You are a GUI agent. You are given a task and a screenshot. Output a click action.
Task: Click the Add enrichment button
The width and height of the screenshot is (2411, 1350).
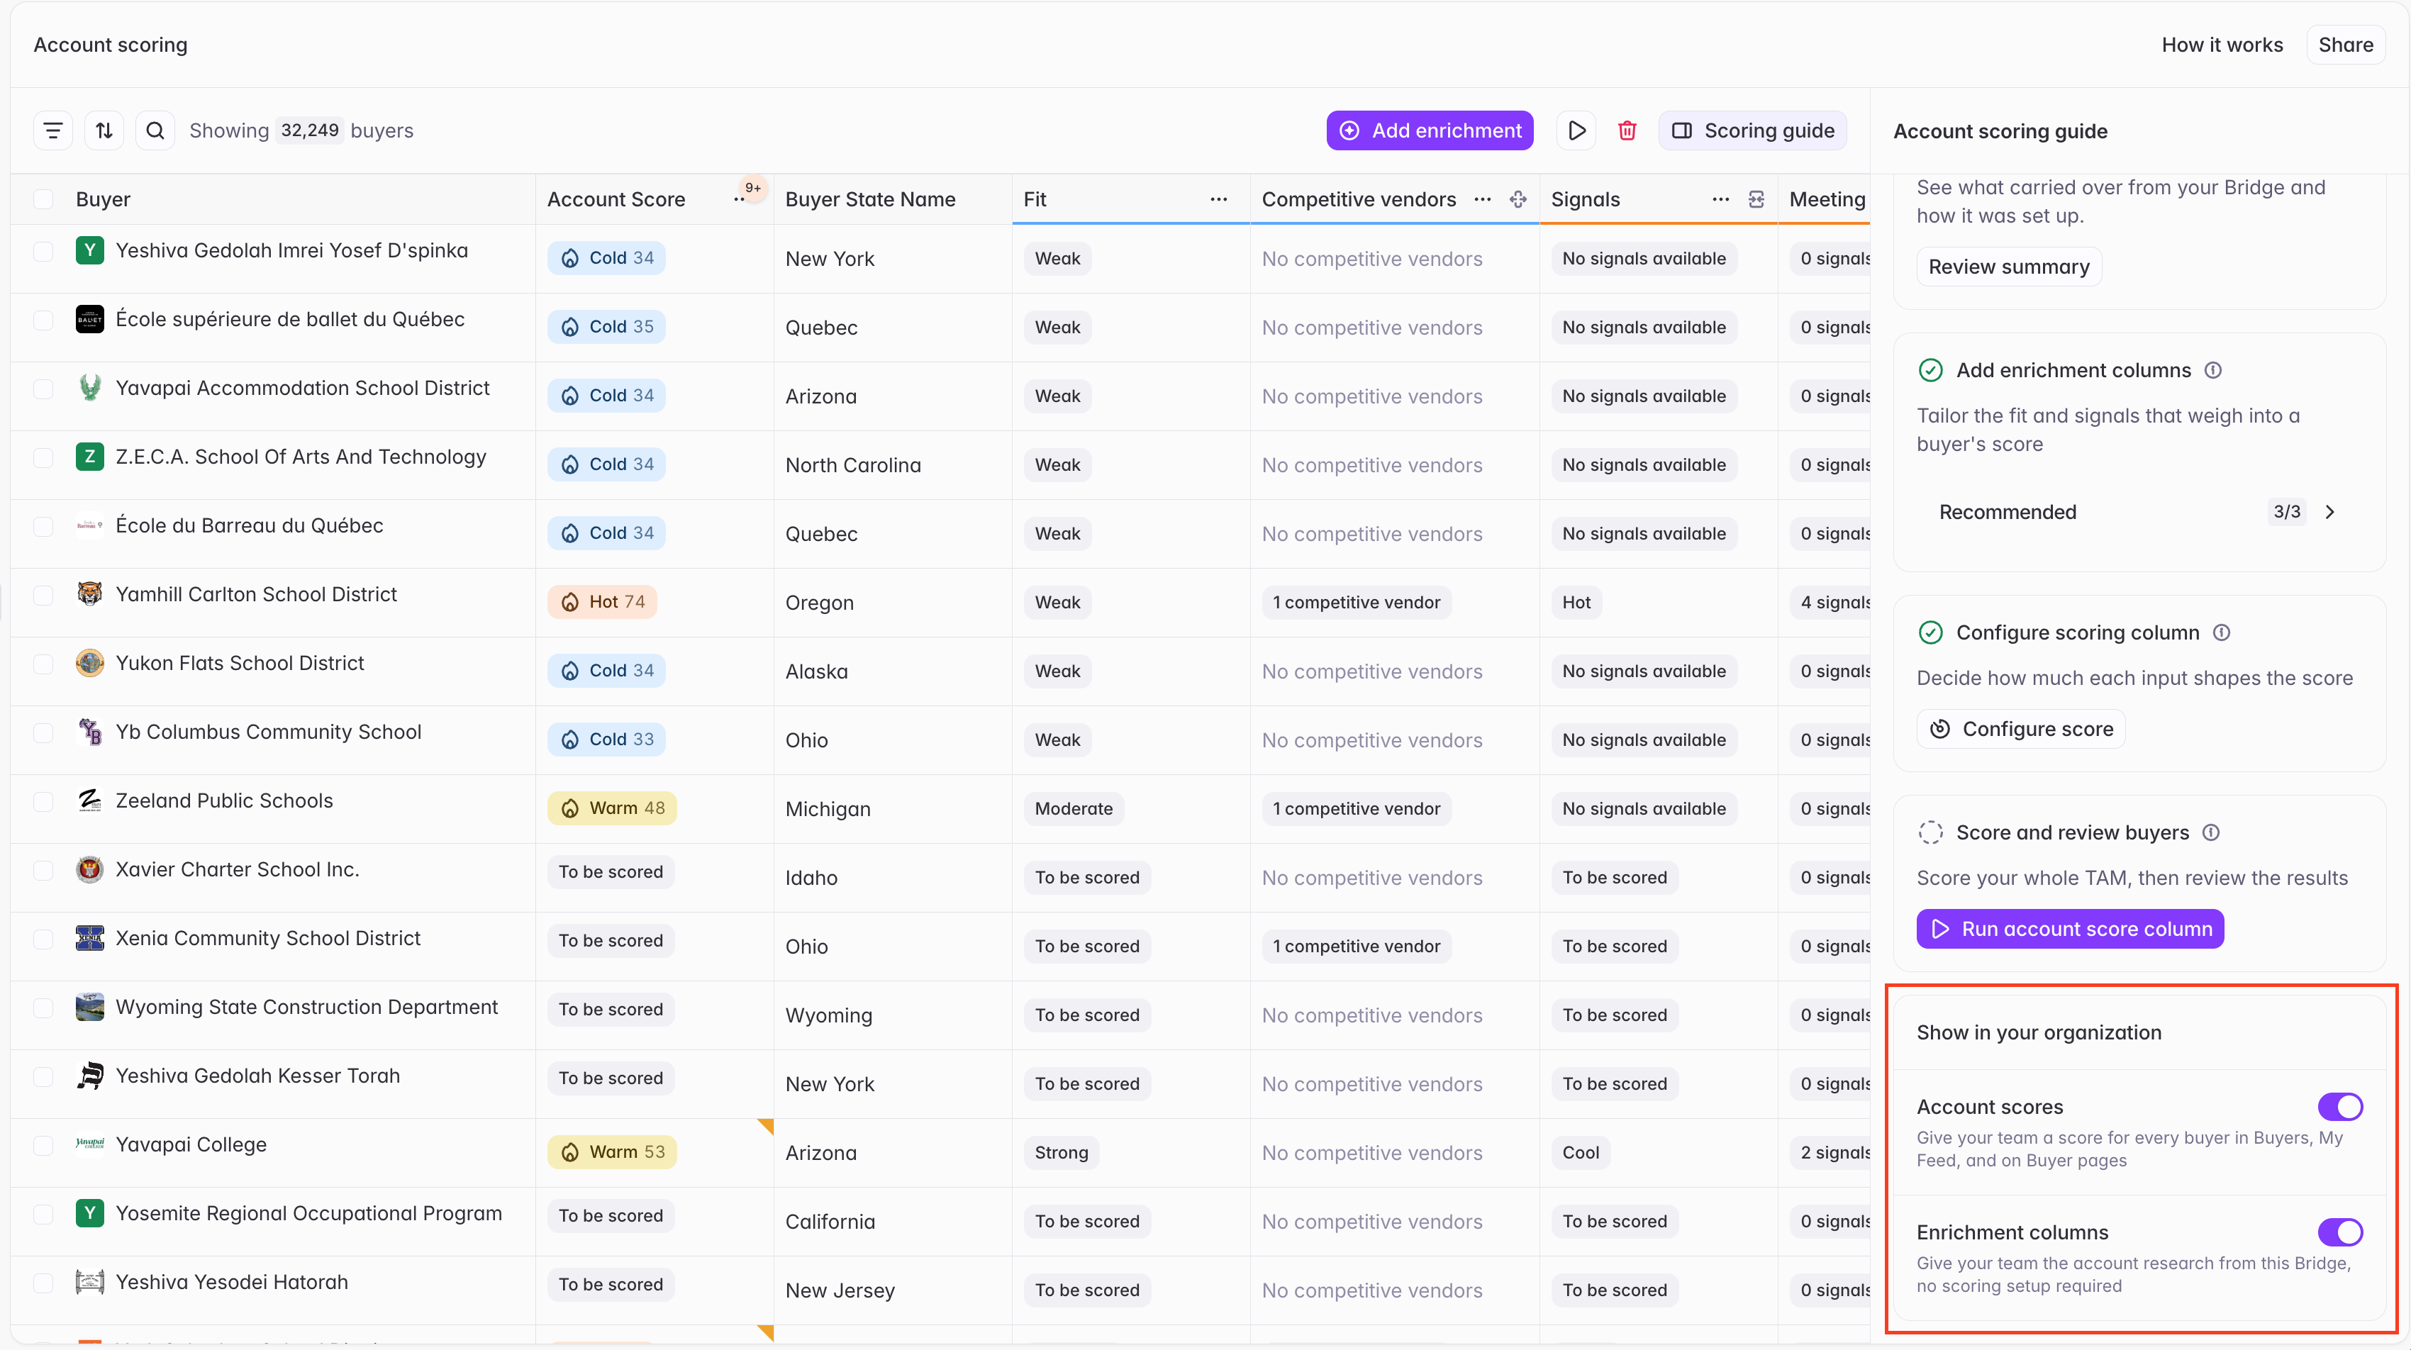point(1429,131)
